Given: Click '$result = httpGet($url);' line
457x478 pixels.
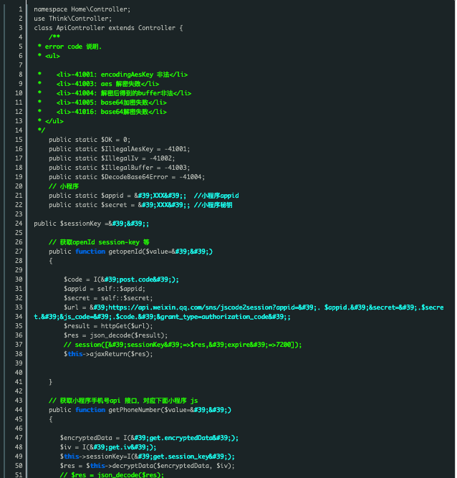Looking at the screenshot, I should [x=108, y=326].
